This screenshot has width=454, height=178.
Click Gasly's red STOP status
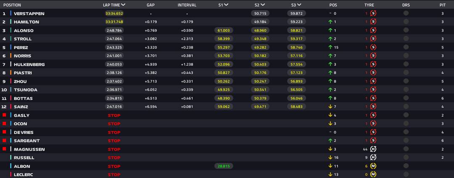tap(114, 115)
